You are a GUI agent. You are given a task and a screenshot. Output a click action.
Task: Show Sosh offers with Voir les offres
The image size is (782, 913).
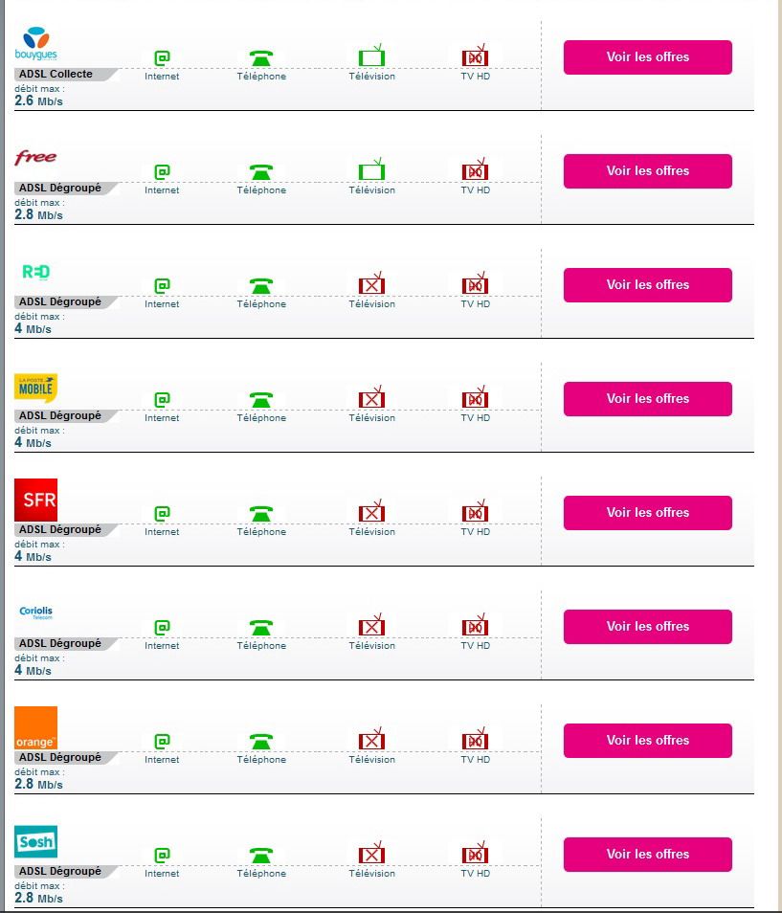(647, 855)
